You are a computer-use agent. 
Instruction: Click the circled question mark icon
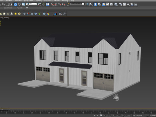point(64,14)
